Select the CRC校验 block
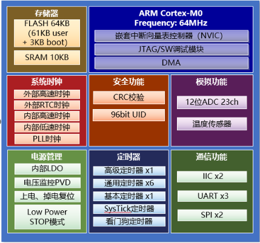Screen dimensions: 260x243 [x=129, y=98]
